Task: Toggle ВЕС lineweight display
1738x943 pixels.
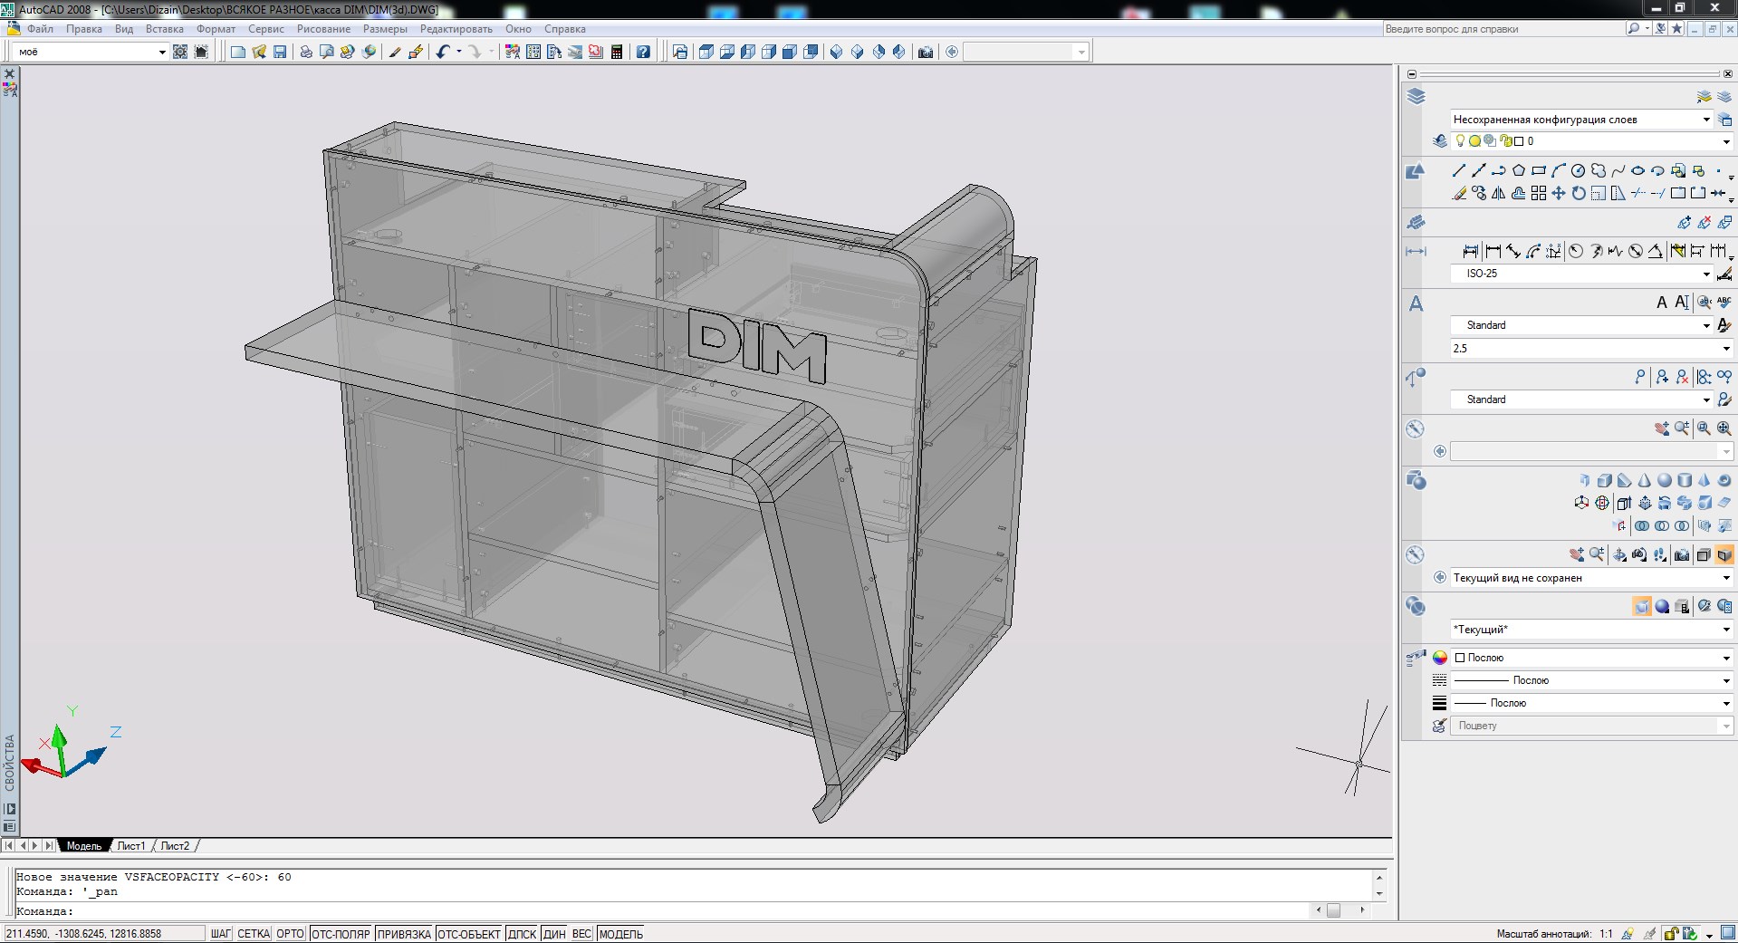Action: click(x=581, y=934)
